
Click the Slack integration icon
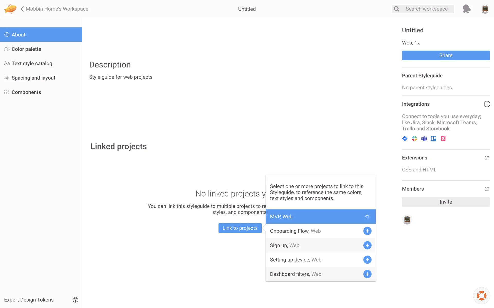pyautogui.click(x=414, y=139)
